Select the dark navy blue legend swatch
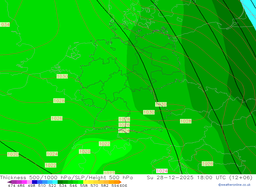The width and height of the screenshot is (256, 187). coord(35,182)
